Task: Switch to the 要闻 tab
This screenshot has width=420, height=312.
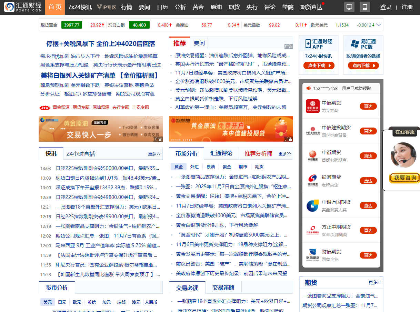Action: [199, 43]
